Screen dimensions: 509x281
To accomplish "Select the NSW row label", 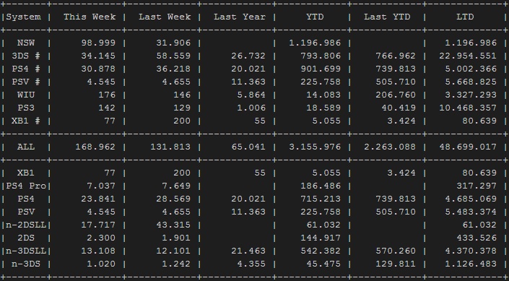I will (x=26, y=43).
